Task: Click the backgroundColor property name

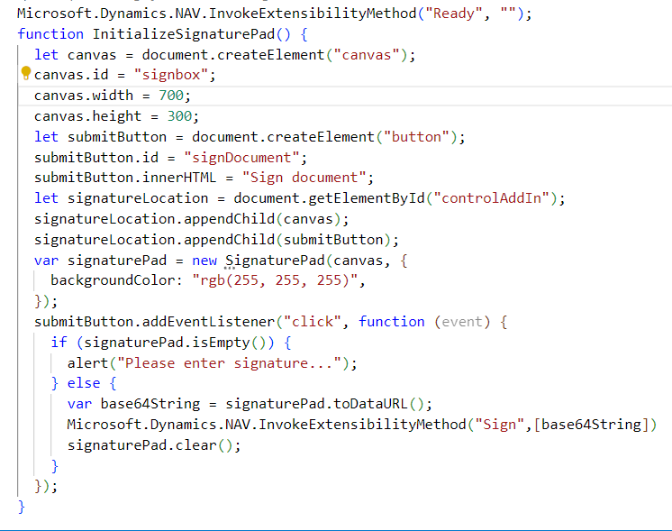Action: coord(113,280)
